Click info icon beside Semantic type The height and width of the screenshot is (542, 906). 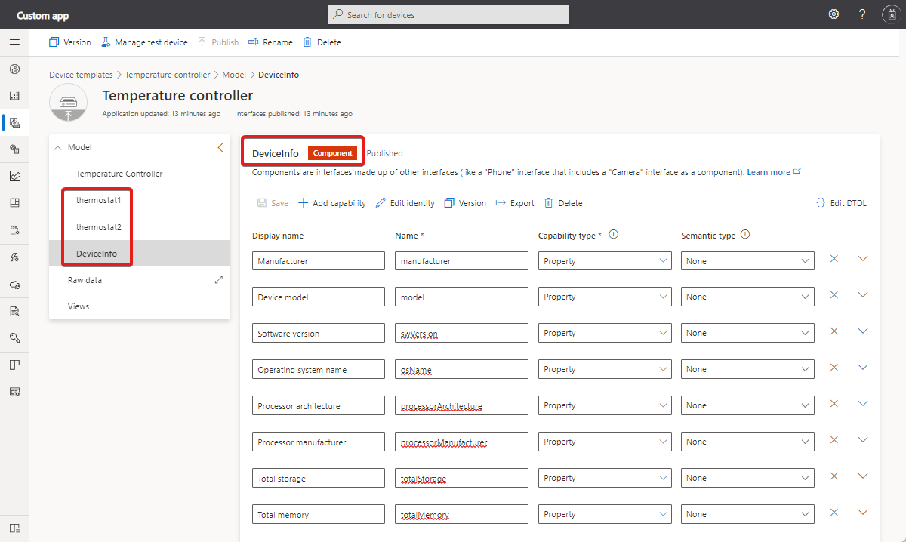[x=745, y=235]
